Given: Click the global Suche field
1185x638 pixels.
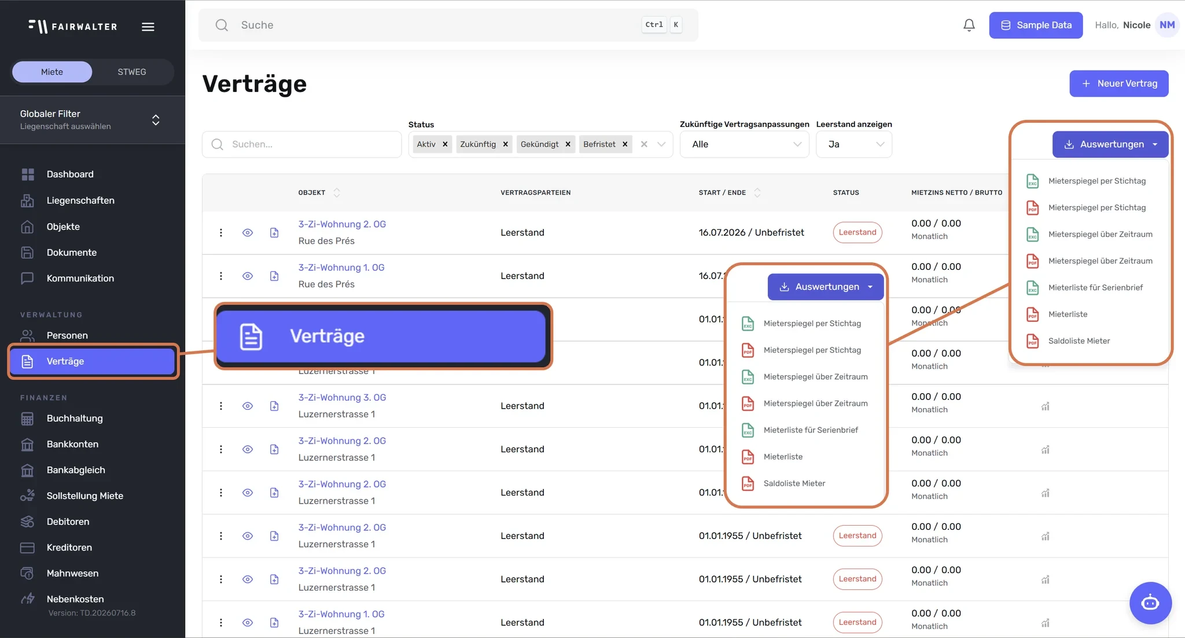Looking at the screenshot, I should click(x=448, y=25).
